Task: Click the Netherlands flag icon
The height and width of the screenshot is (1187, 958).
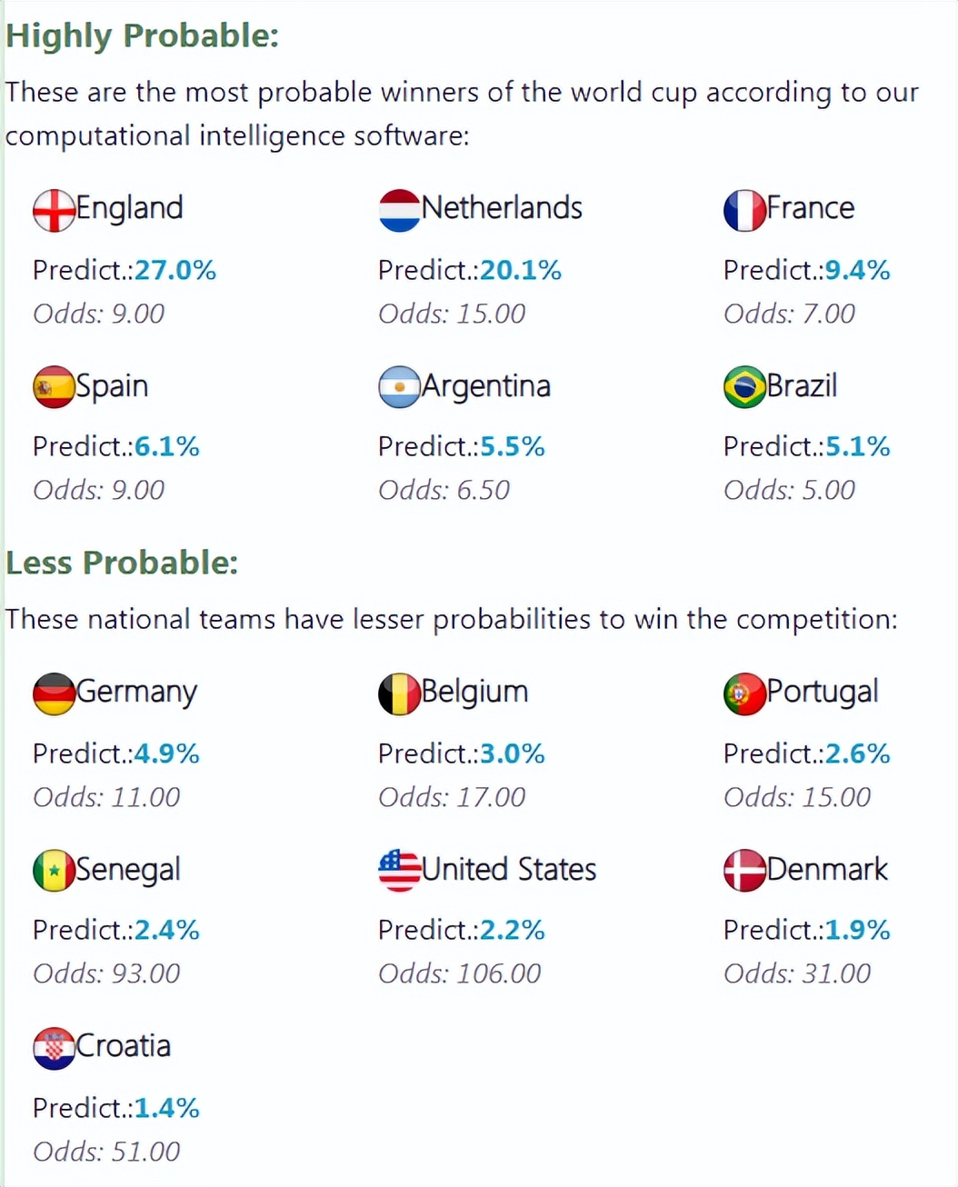Action: tap(399, 211)
